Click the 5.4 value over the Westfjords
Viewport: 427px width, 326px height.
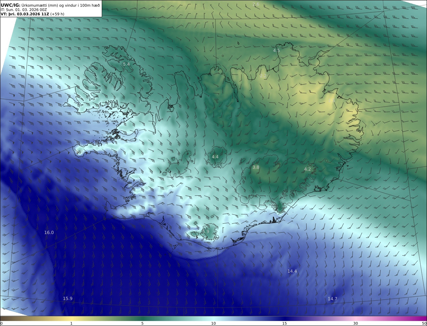[126, 64]
